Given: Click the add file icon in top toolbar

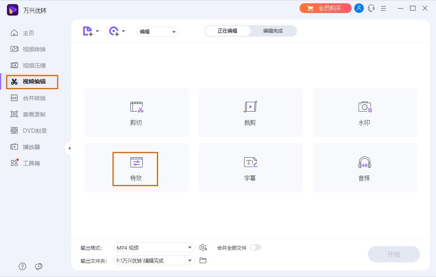Looking at the screenshot, I should [x=87, y=31].
